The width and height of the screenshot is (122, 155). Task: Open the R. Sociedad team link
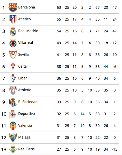point(28,102)
